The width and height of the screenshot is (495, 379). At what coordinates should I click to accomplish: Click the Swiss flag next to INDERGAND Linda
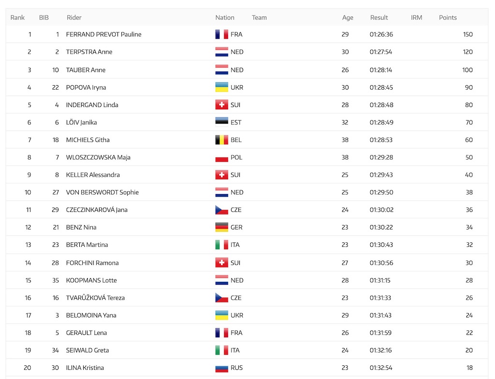tap(221, 105)
